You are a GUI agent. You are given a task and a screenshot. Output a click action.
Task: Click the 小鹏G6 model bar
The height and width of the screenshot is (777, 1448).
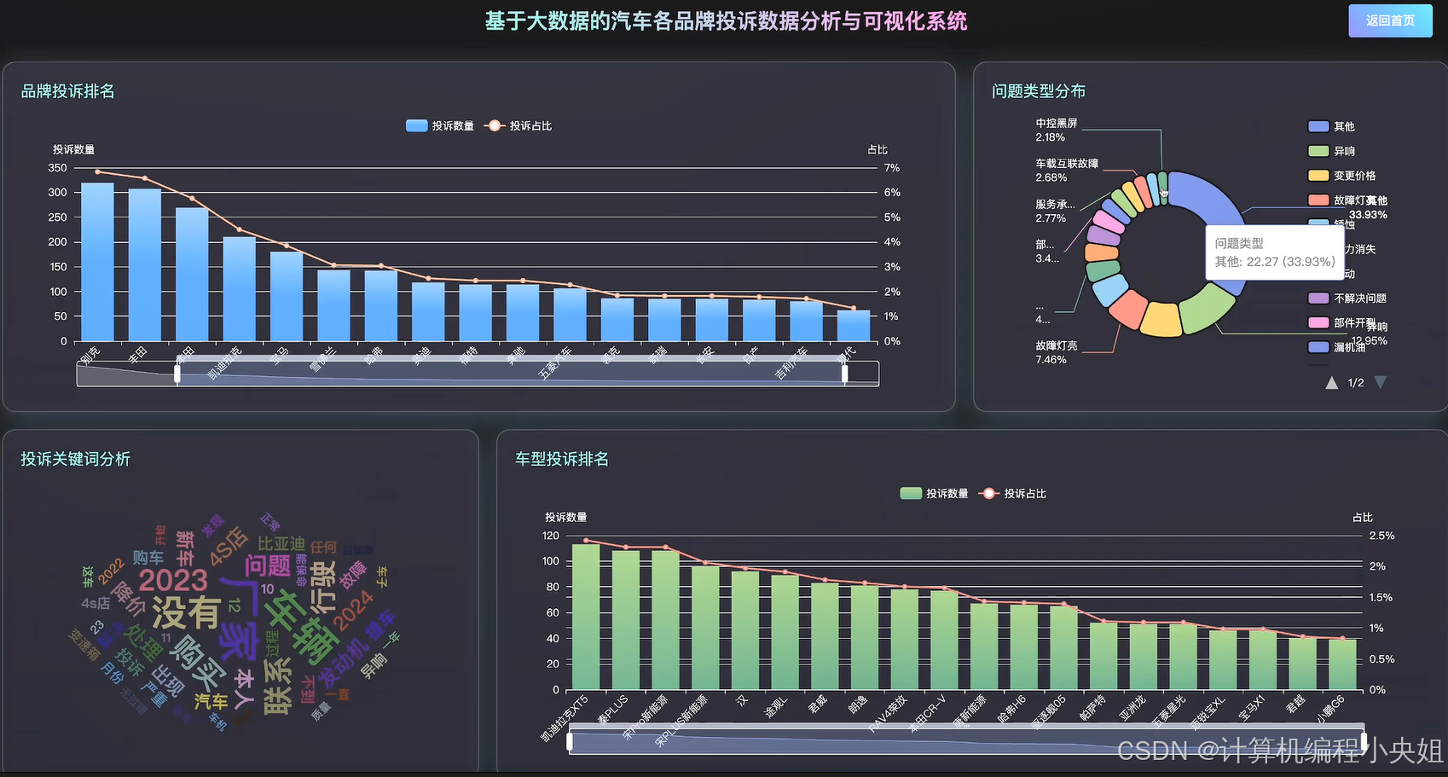(1342, 664)
